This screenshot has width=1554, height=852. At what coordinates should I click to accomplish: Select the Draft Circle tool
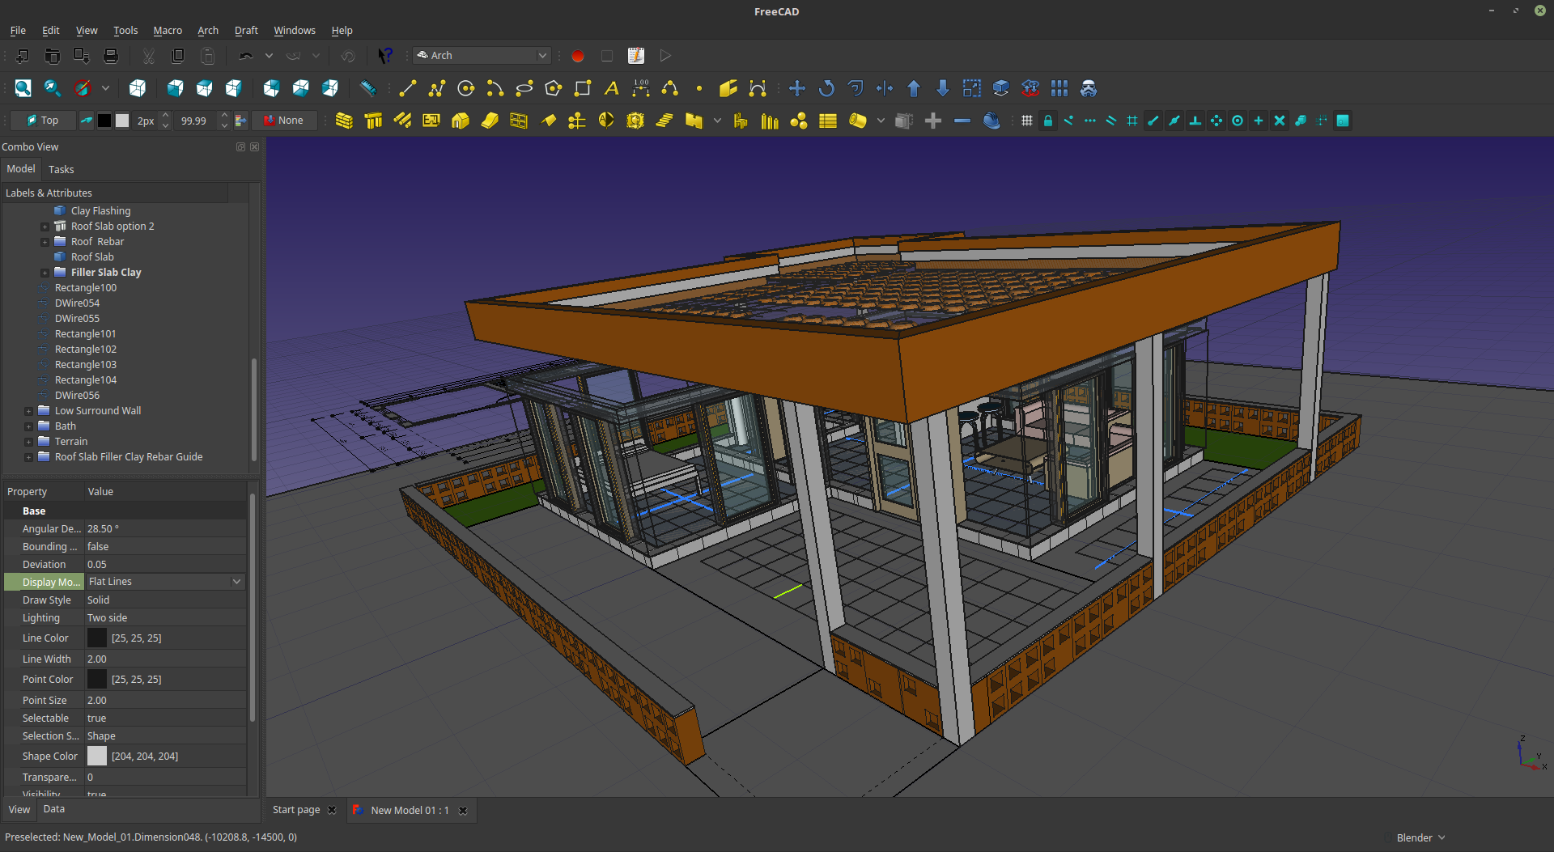[x=465, y=88]
